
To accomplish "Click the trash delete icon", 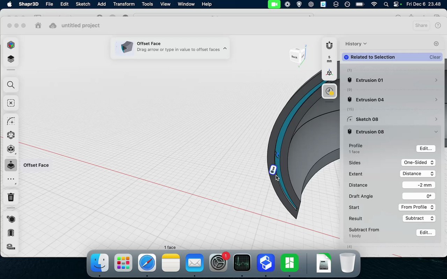I will point(11,197).
